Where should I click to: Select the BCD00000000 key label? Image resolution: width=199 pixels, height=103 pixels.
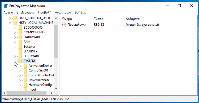33,28
